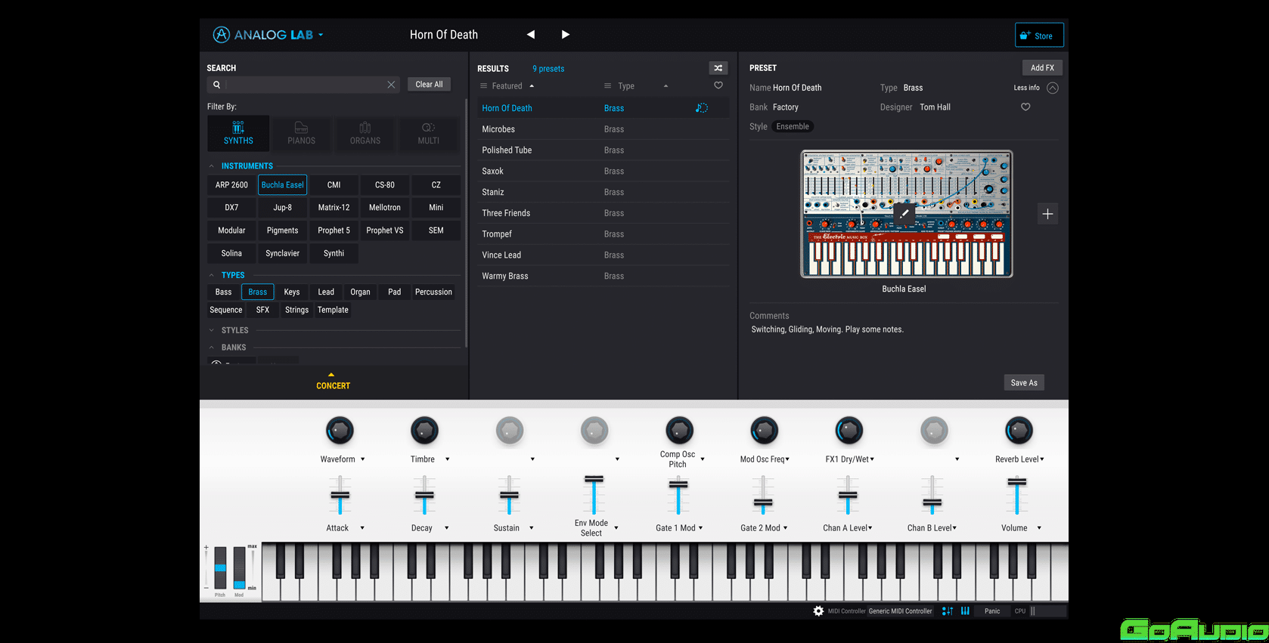
Task: Toggle MIDI controller config icon
Action: (x=948, y=611)
